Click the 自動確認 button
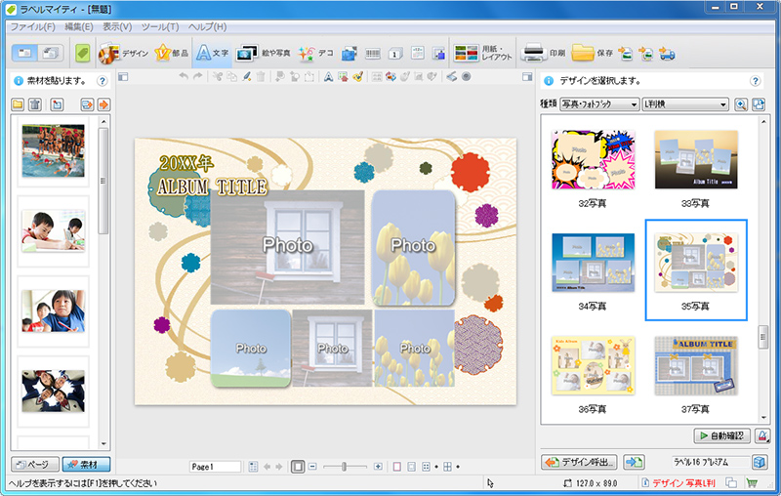The image size is (781, 496). point(720,435)
